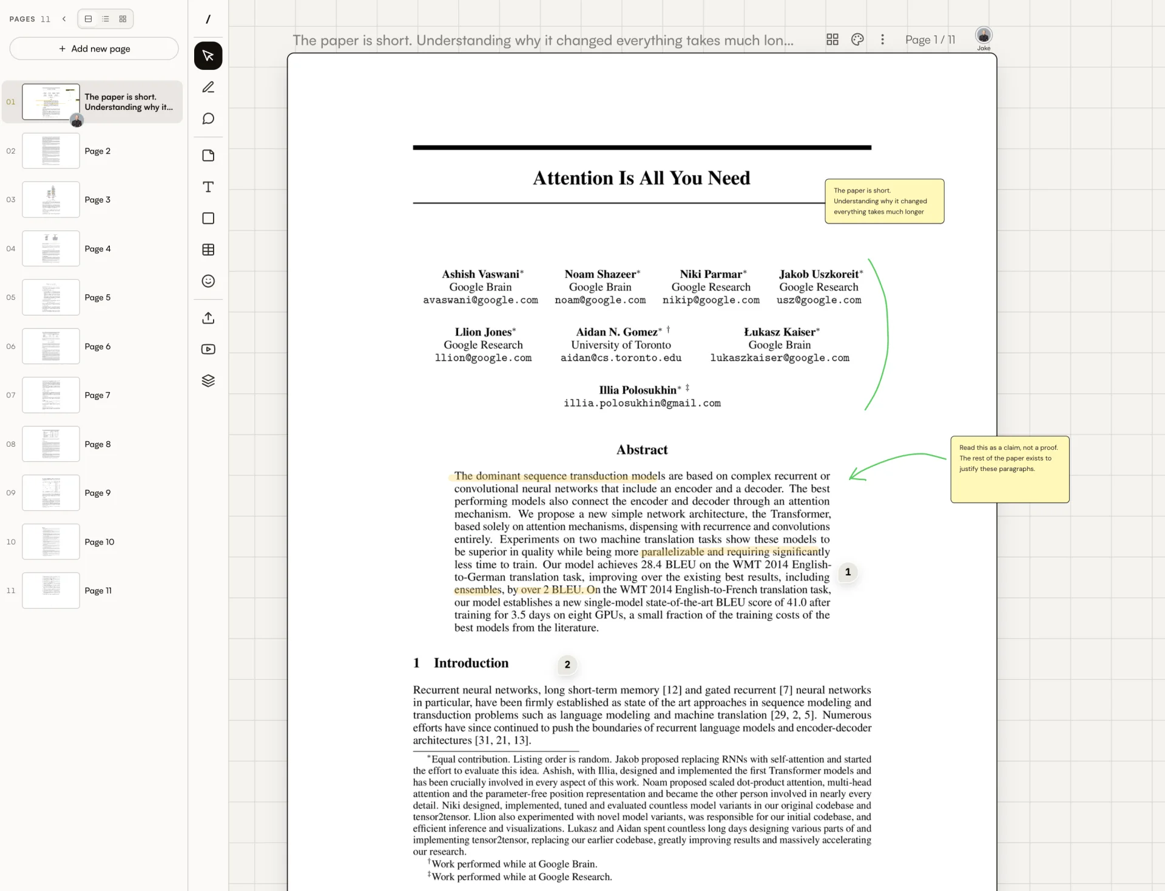
Task: Select the rectangle shape tool
Action: pos(208,219)
